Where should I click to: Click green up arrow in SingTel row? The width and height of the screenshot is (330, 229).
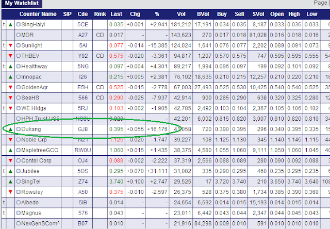(10, 182)
